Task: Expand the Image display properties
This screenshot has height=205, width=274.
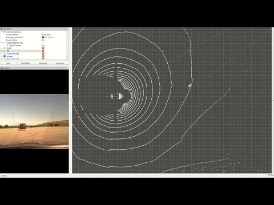Action: tap(2, 56)
